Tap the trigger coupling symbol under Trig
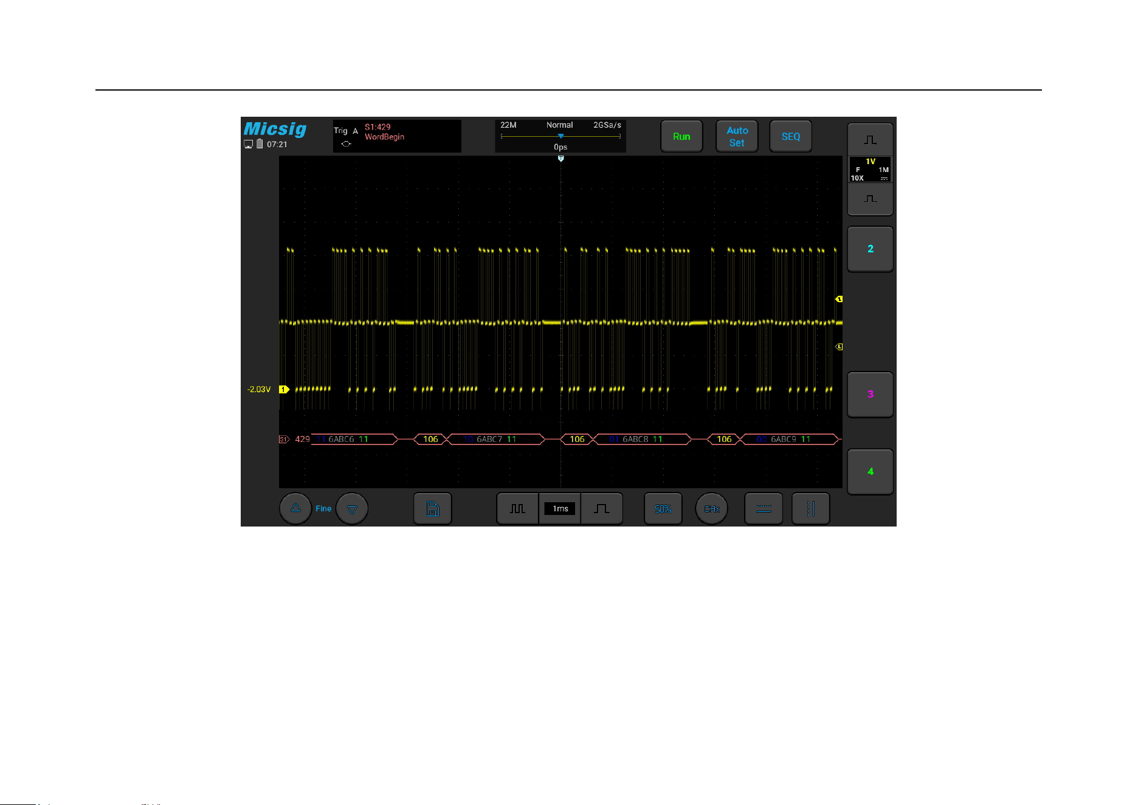 [x=346, y=144]
